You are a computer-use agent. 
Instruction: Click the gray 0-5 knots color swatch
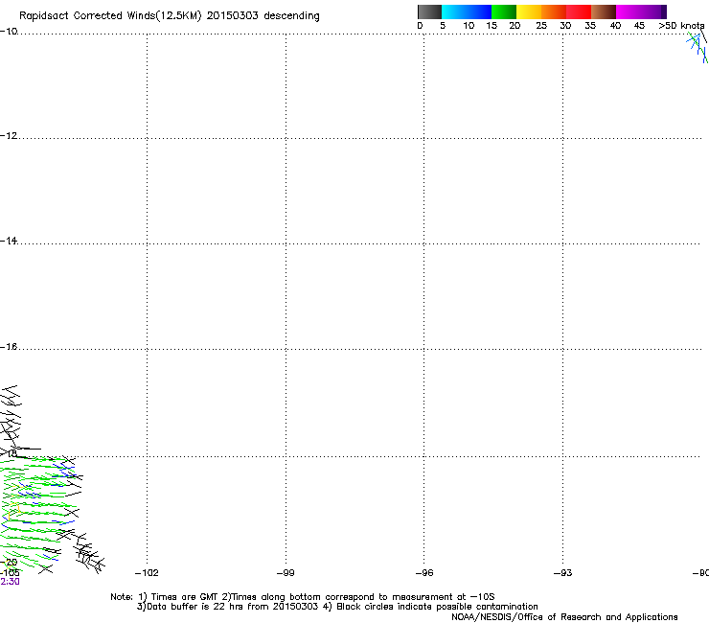(429, 12)
